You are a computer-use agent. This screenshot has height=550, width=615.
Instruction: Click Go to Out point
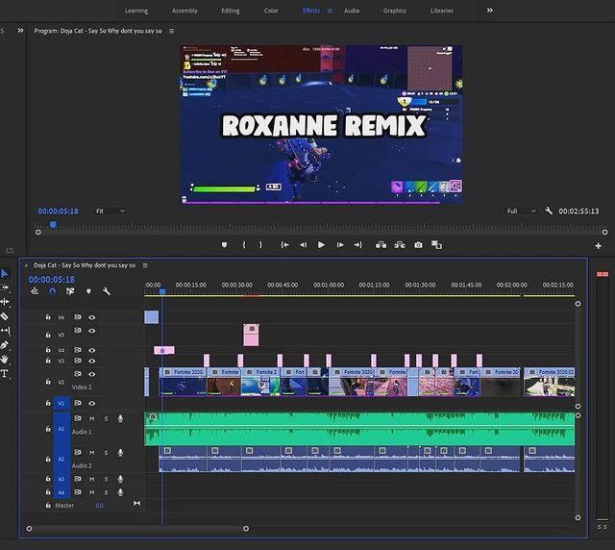pos(358,245)
